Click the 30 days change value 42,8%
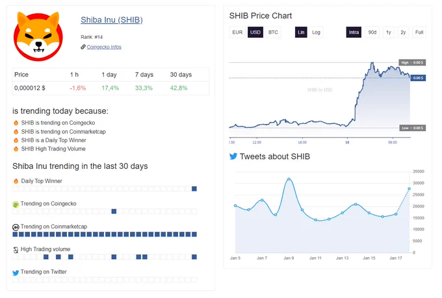This screenshot has height=298, width=442. pos(179,88)
